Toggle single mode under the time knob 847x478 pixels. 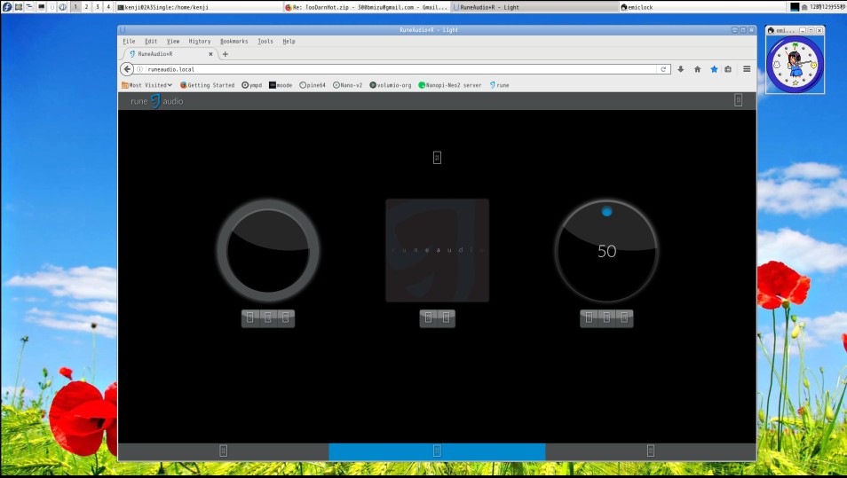tap(286, 318)
